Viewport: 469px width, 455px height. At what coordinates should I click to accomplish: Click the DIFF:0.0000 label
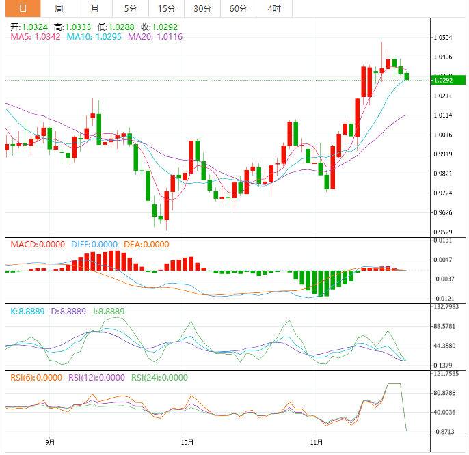click(94, 245)
